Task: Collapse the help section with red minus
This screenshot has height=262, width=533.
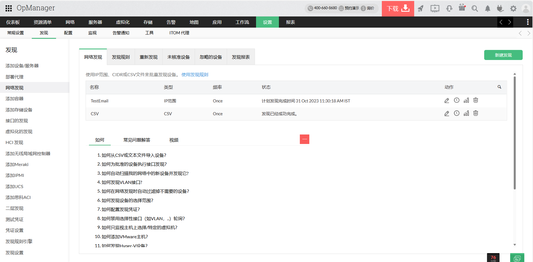Action: click(x=305, y=139)
